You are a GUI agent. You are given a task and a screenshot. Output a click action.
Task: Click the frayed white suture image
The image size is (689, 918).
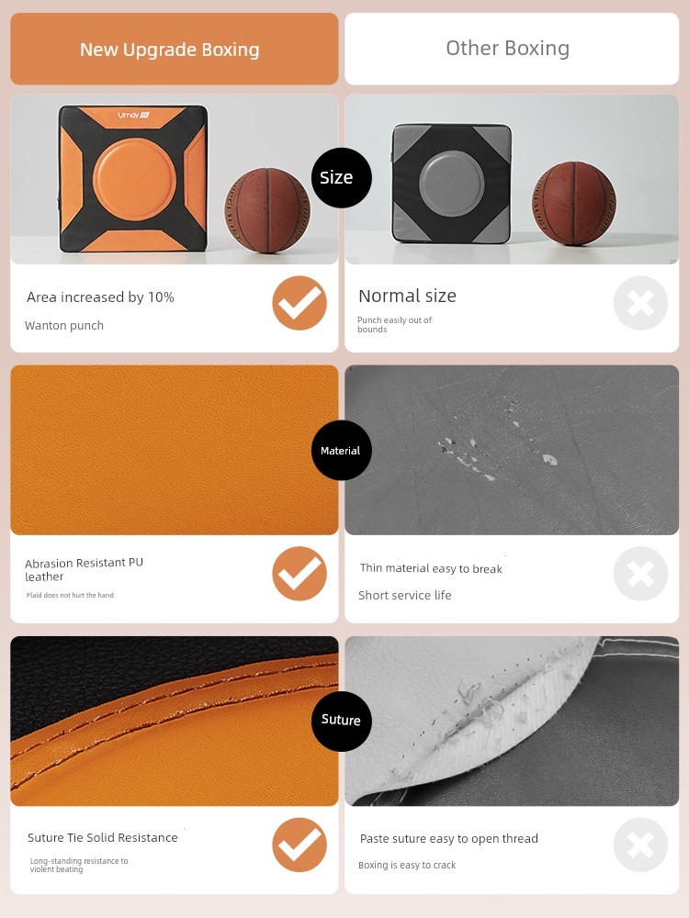[x=512, y=721]
